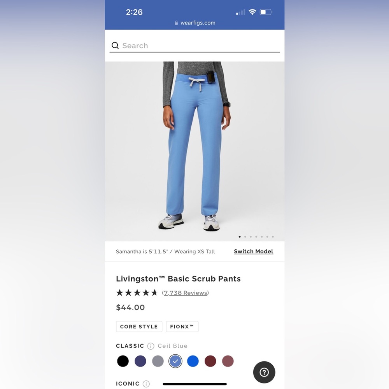Image resolution: width=389 pixels, height=389 pixels.
Task: Click the CORE STYLE tag
Action: 139,326
